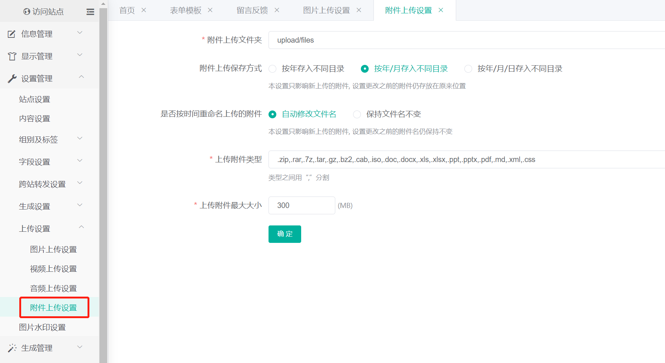Viewport: 665px width, 363px height.
Task: Click the 信息管理 edit pencil icon
Action: pos(12,34)
